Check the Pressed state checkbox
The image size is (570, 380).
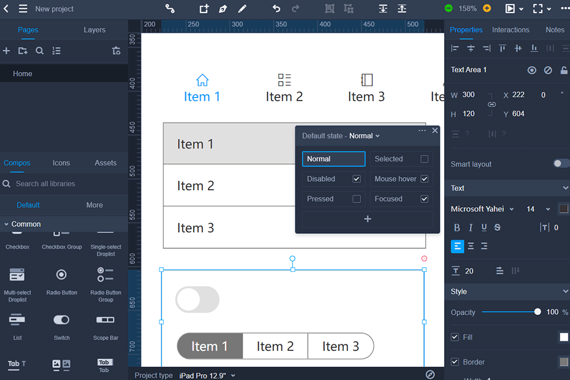(357, 199)
